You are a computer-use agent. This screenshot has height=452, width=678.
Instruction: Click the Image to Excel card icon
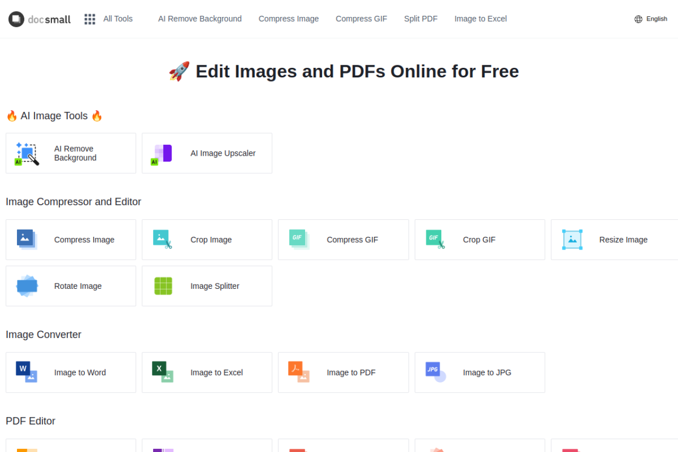[x=163, y=372]
